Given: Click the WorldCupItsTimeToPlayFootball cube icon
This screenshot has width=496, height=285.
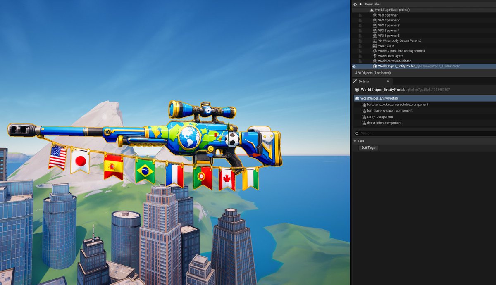Looking at the screenshot, I should pyautogui.click(x=374, y=51).
